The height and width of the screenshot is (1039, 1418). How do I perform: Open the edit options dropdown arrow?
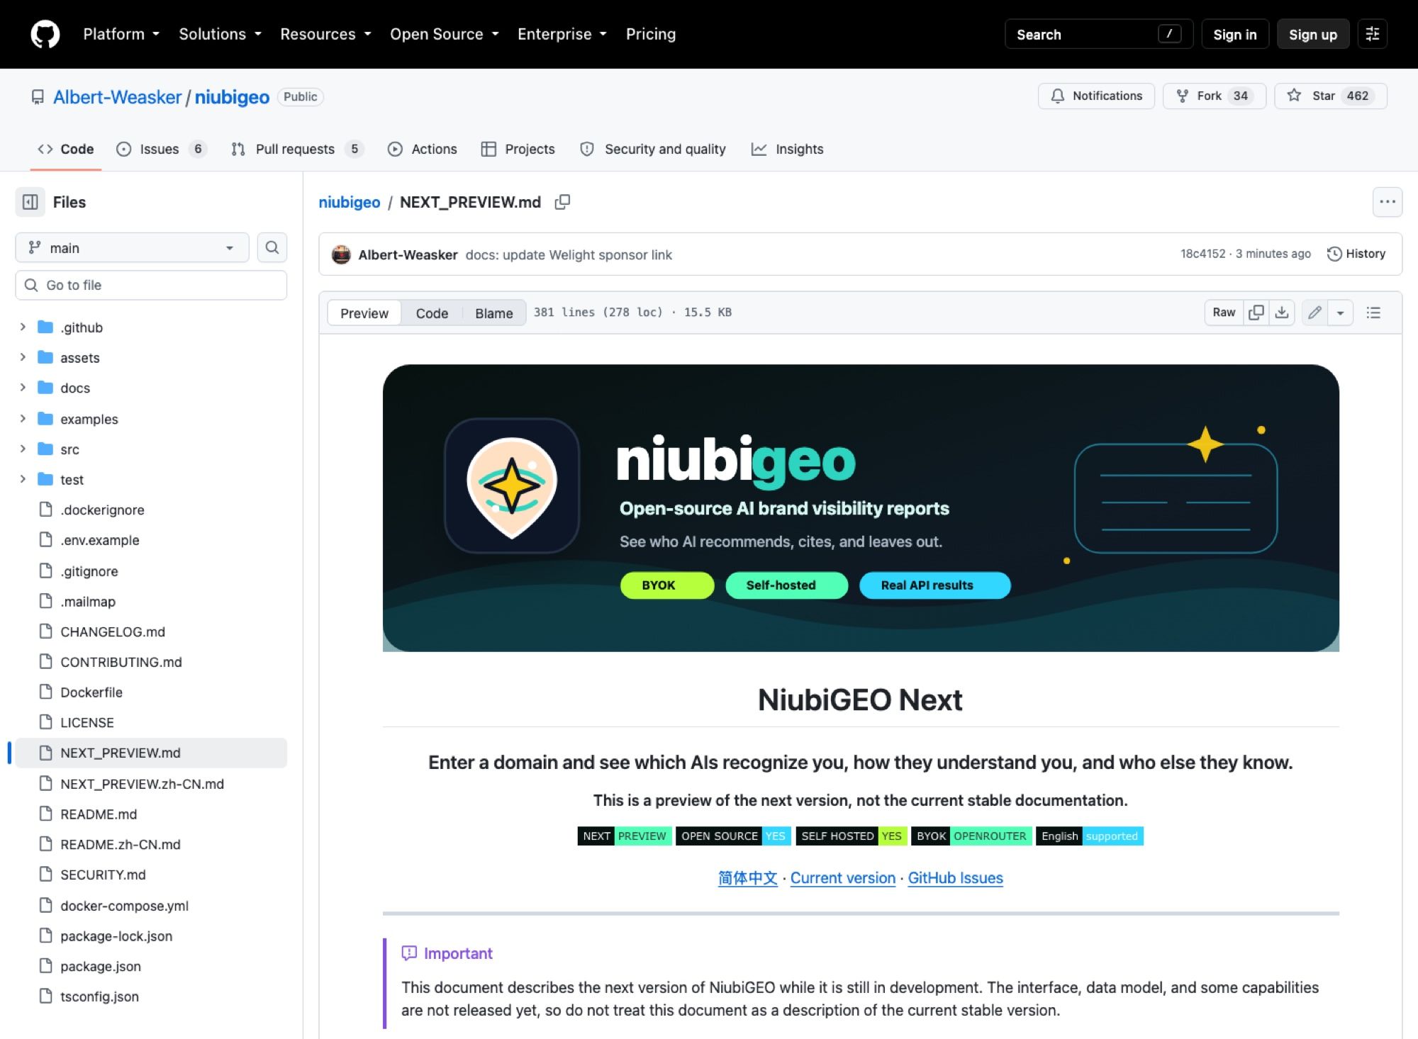click(x=1340, y=313)
